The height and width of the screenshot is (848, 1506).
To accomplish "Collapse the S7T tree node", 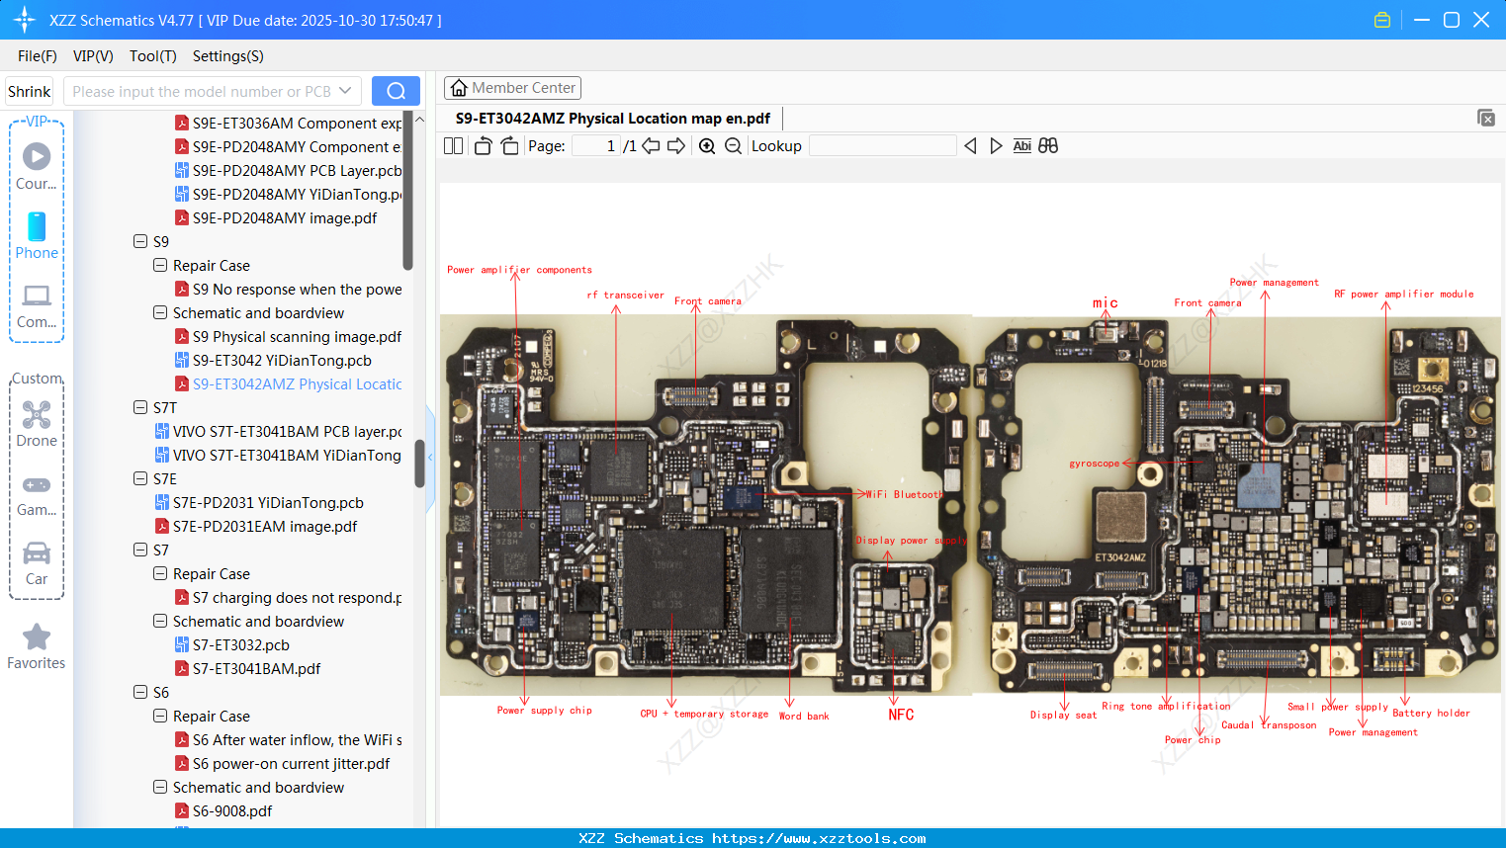I will point(140,407).
